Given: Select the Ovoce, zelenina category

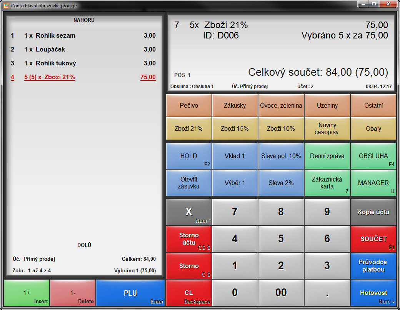Looking at the screenshot, I should pyautogui.click(x=281, y=105).
